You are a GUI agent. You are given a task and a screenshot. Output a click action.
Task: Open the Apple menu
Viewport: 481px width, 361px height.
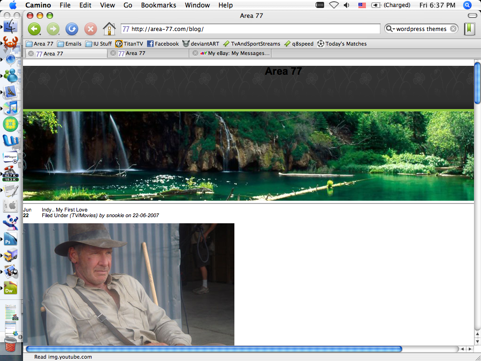point(13,5)
